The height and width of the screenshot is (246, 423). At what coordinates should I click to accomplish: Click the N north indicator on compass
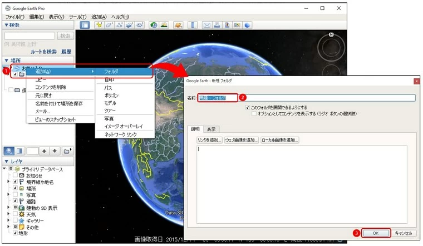(x=331, y=34)
